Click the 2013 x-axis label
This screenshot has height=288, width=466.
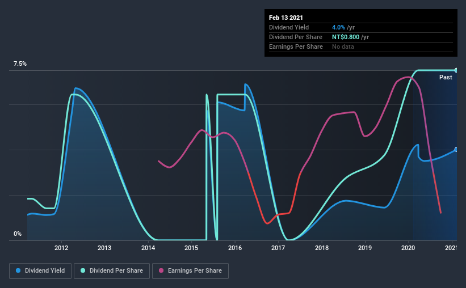(x=104, y=248)
